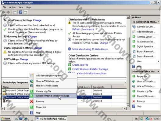Collapse the Microsoft Office Word actions section
Image resolution: width=161 pixels, height=121 pixels.
pos(158,71)
